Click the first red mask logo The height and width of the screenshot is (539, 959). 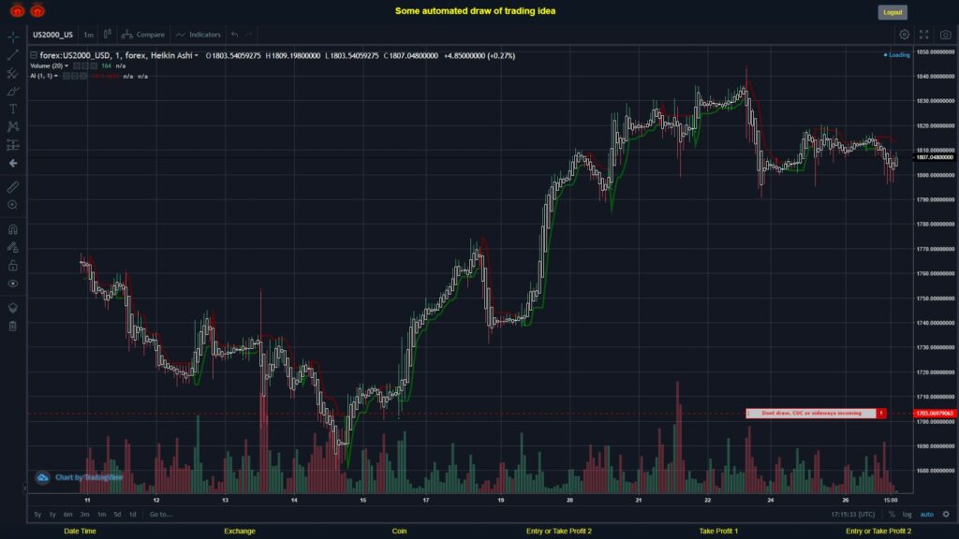tap(17, 10)
